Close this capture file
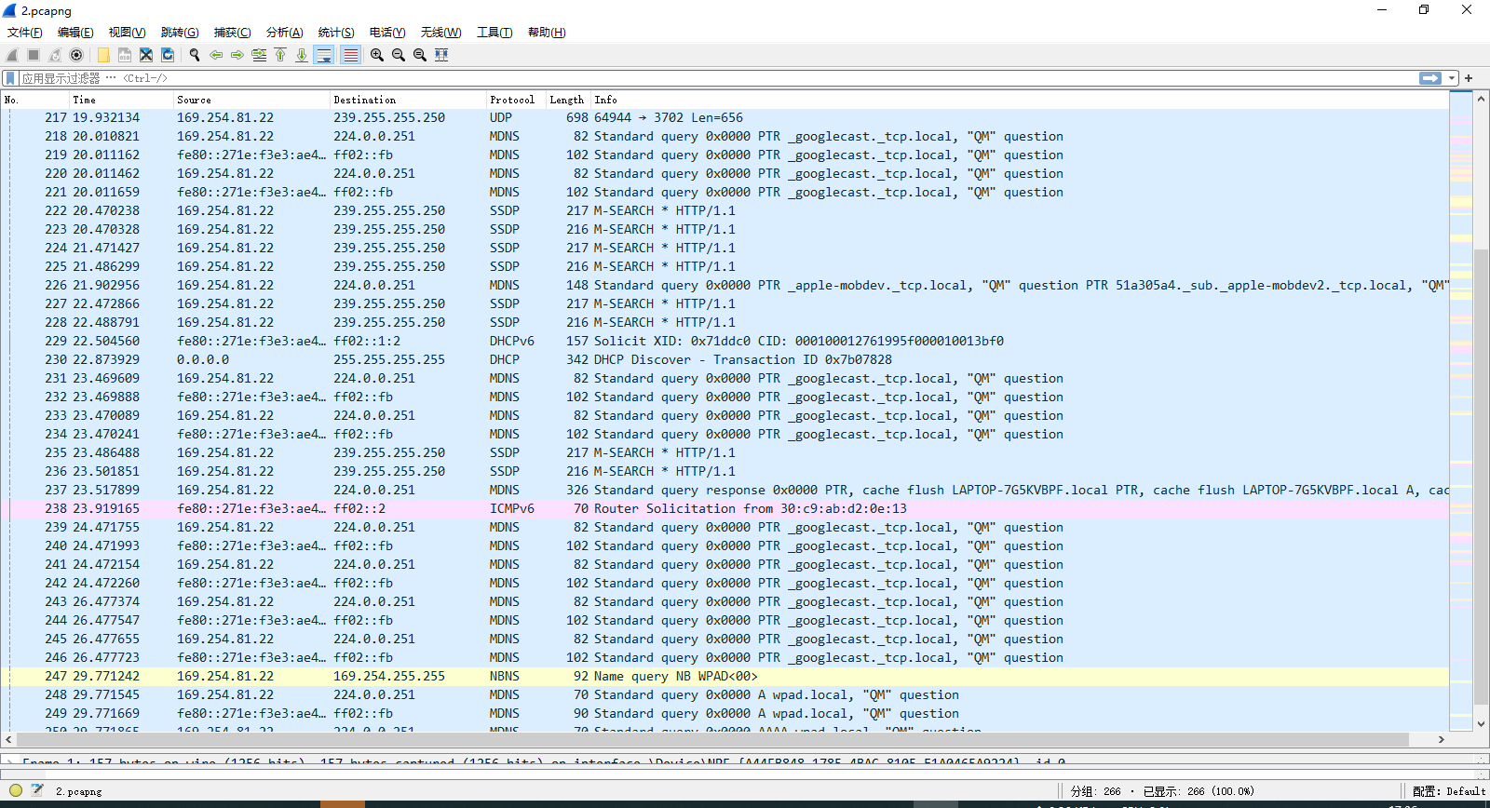The image size is (1490, 808). (146, 55)
